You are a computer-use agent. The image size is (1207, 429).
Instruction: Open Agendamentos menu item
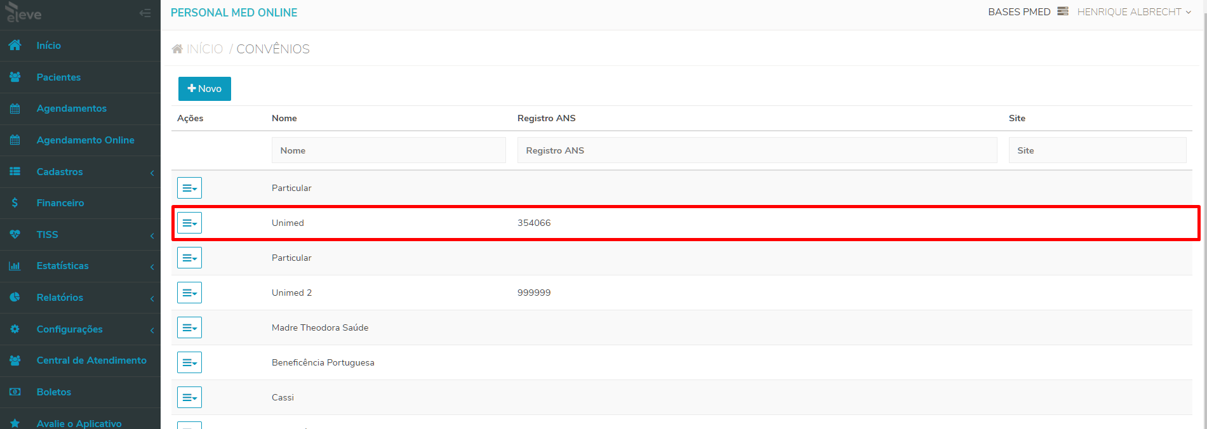click(x=80, y=109)
